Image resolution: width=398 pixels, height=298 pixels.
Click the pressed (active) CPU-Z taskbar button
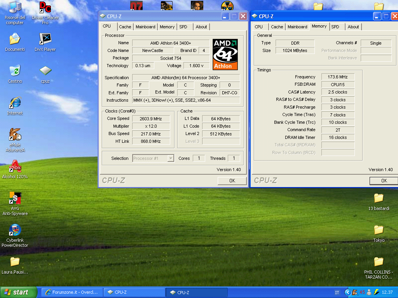(197, 292)
